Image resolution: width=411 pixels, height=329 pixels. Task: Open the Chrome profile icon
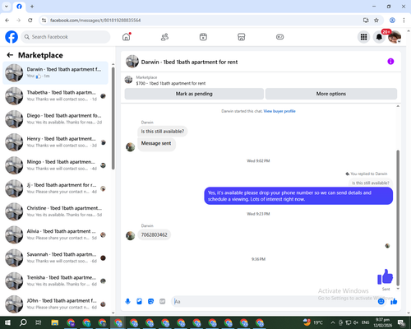click(392, 20)
